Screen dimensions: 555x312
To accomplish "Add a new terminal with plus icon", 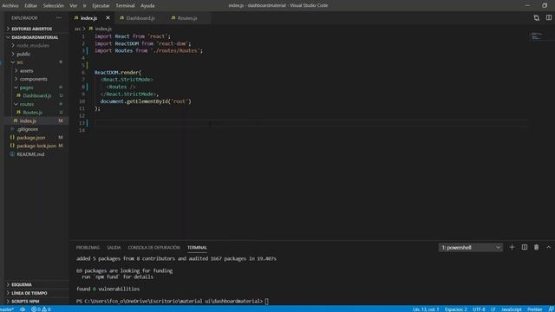I will pos(512,247).
